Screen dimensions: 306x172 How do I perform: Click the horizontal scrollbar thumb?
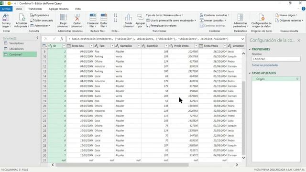122,165
